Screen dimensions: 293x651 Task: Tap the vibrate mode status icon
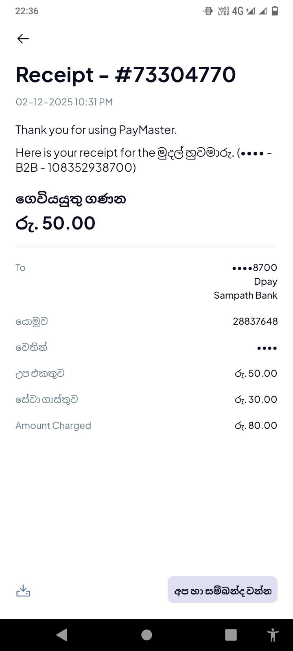(208, 11)
